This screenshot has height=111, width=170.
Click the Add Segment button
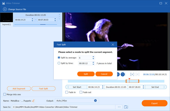(19, 89)
